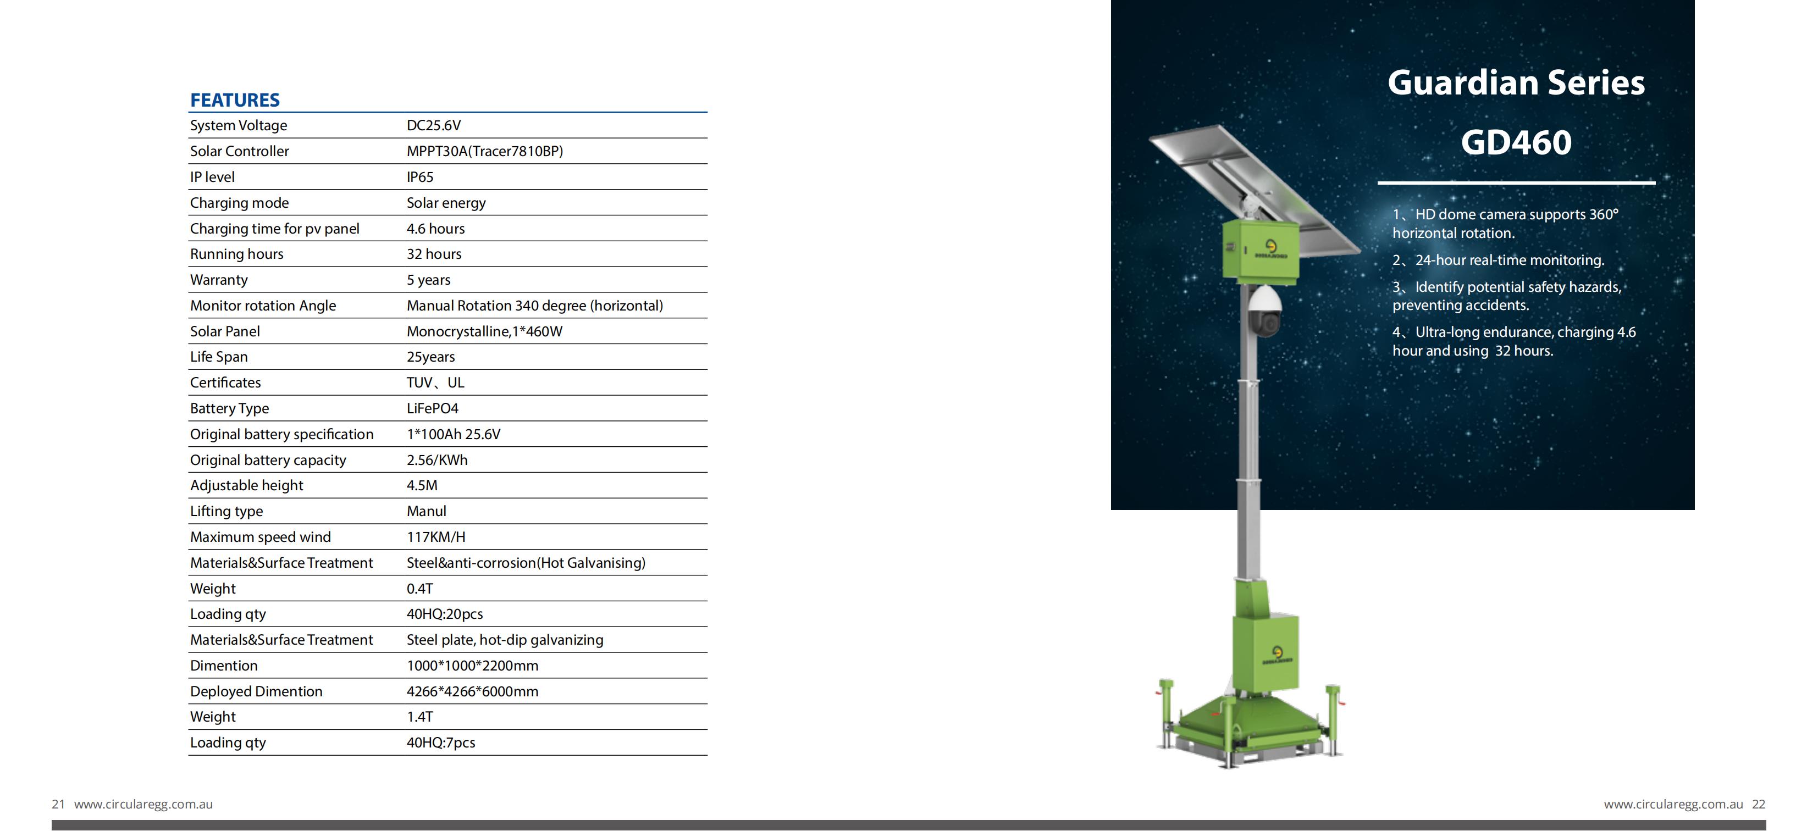This screenshot has width=1818, height=831.
Task: Click the 'Deployed Dimention' label
Action: [256, 691]
